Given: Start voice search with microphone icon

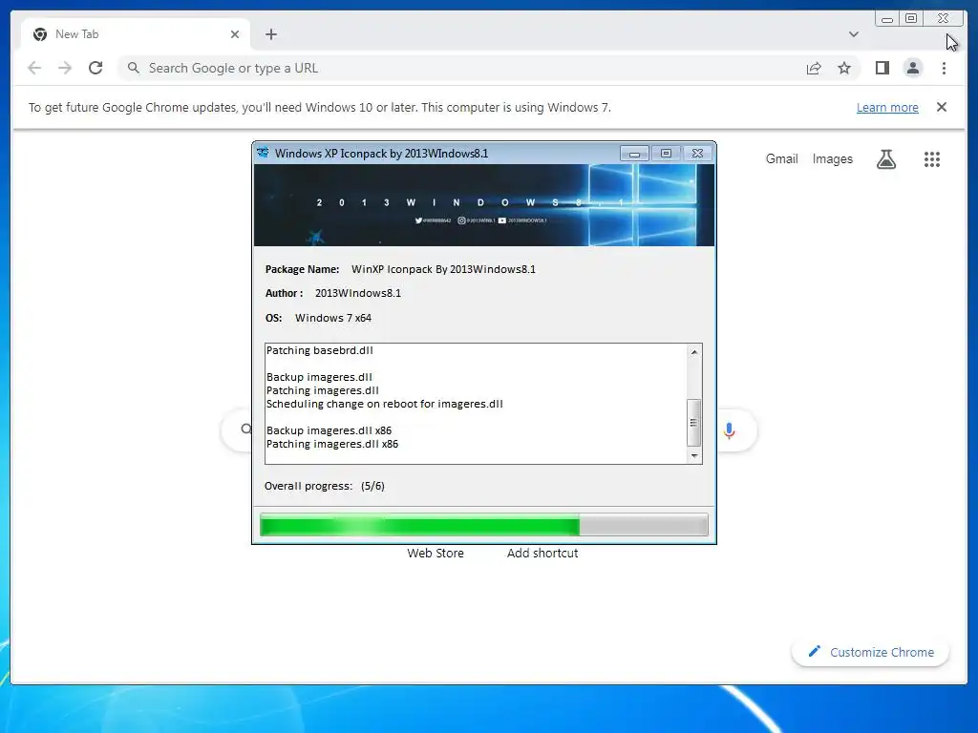Looking at the screenshot, I should [x=729, y=430].
